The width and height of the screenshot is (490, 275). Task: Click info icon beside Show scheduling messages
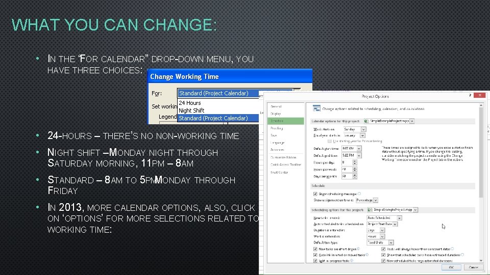(x=359, y=194)
